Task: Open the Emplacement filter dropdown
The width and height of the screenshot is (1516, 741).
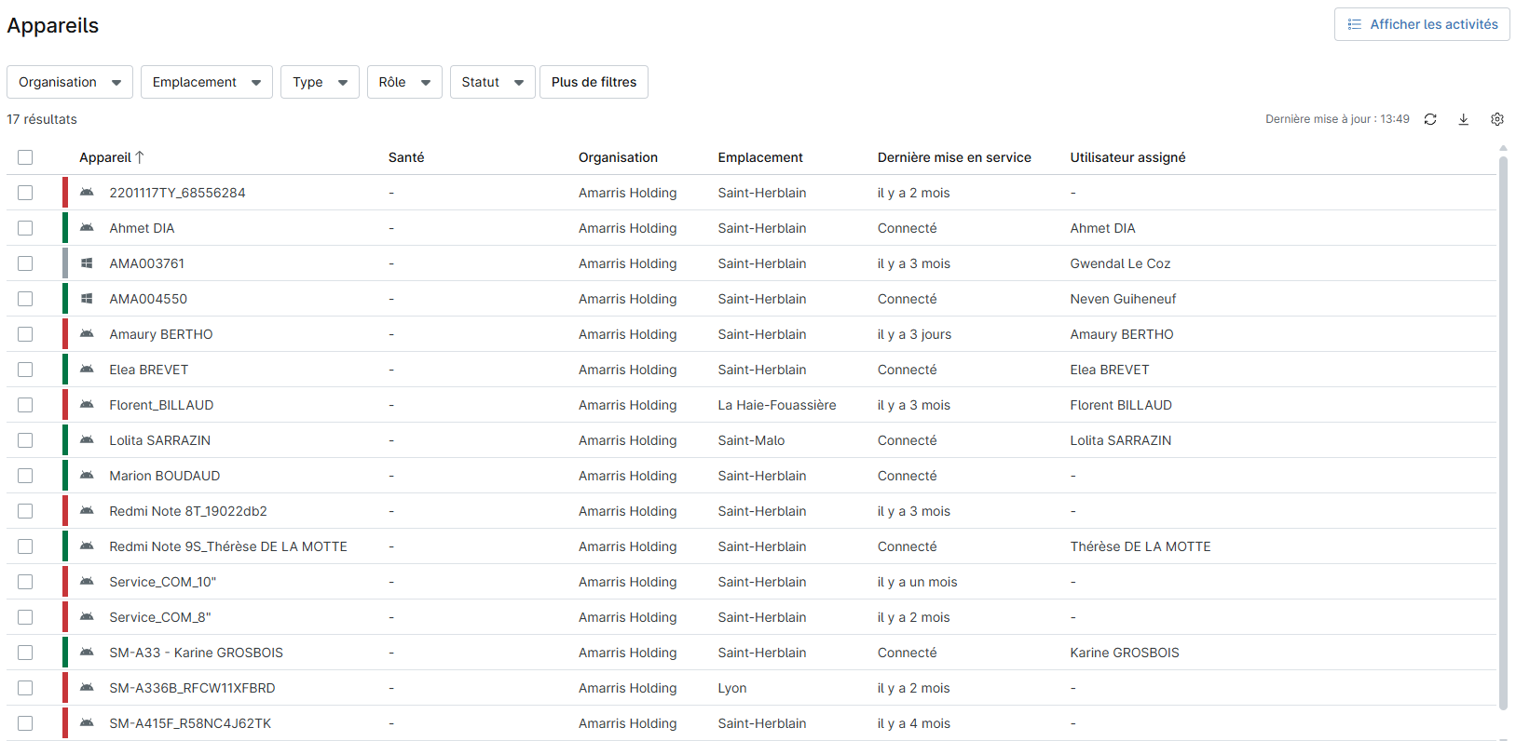Action: [x=206, y=82]
